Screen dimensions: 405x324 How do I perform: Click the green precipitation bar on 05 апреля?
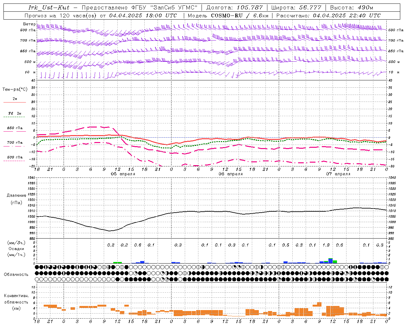[x=118, y=262]
